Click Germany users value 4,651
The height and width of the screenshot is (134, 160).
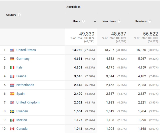point(78,59)
